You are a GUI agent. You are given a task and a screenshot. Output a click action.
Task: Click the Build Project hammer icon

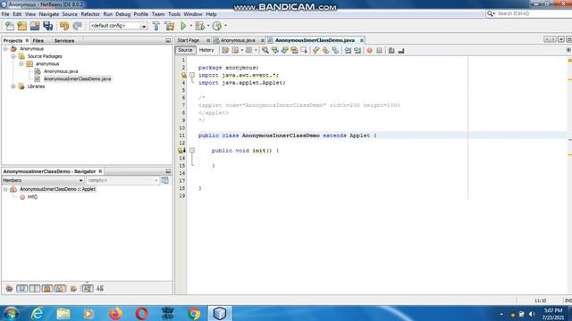(156, 26)
